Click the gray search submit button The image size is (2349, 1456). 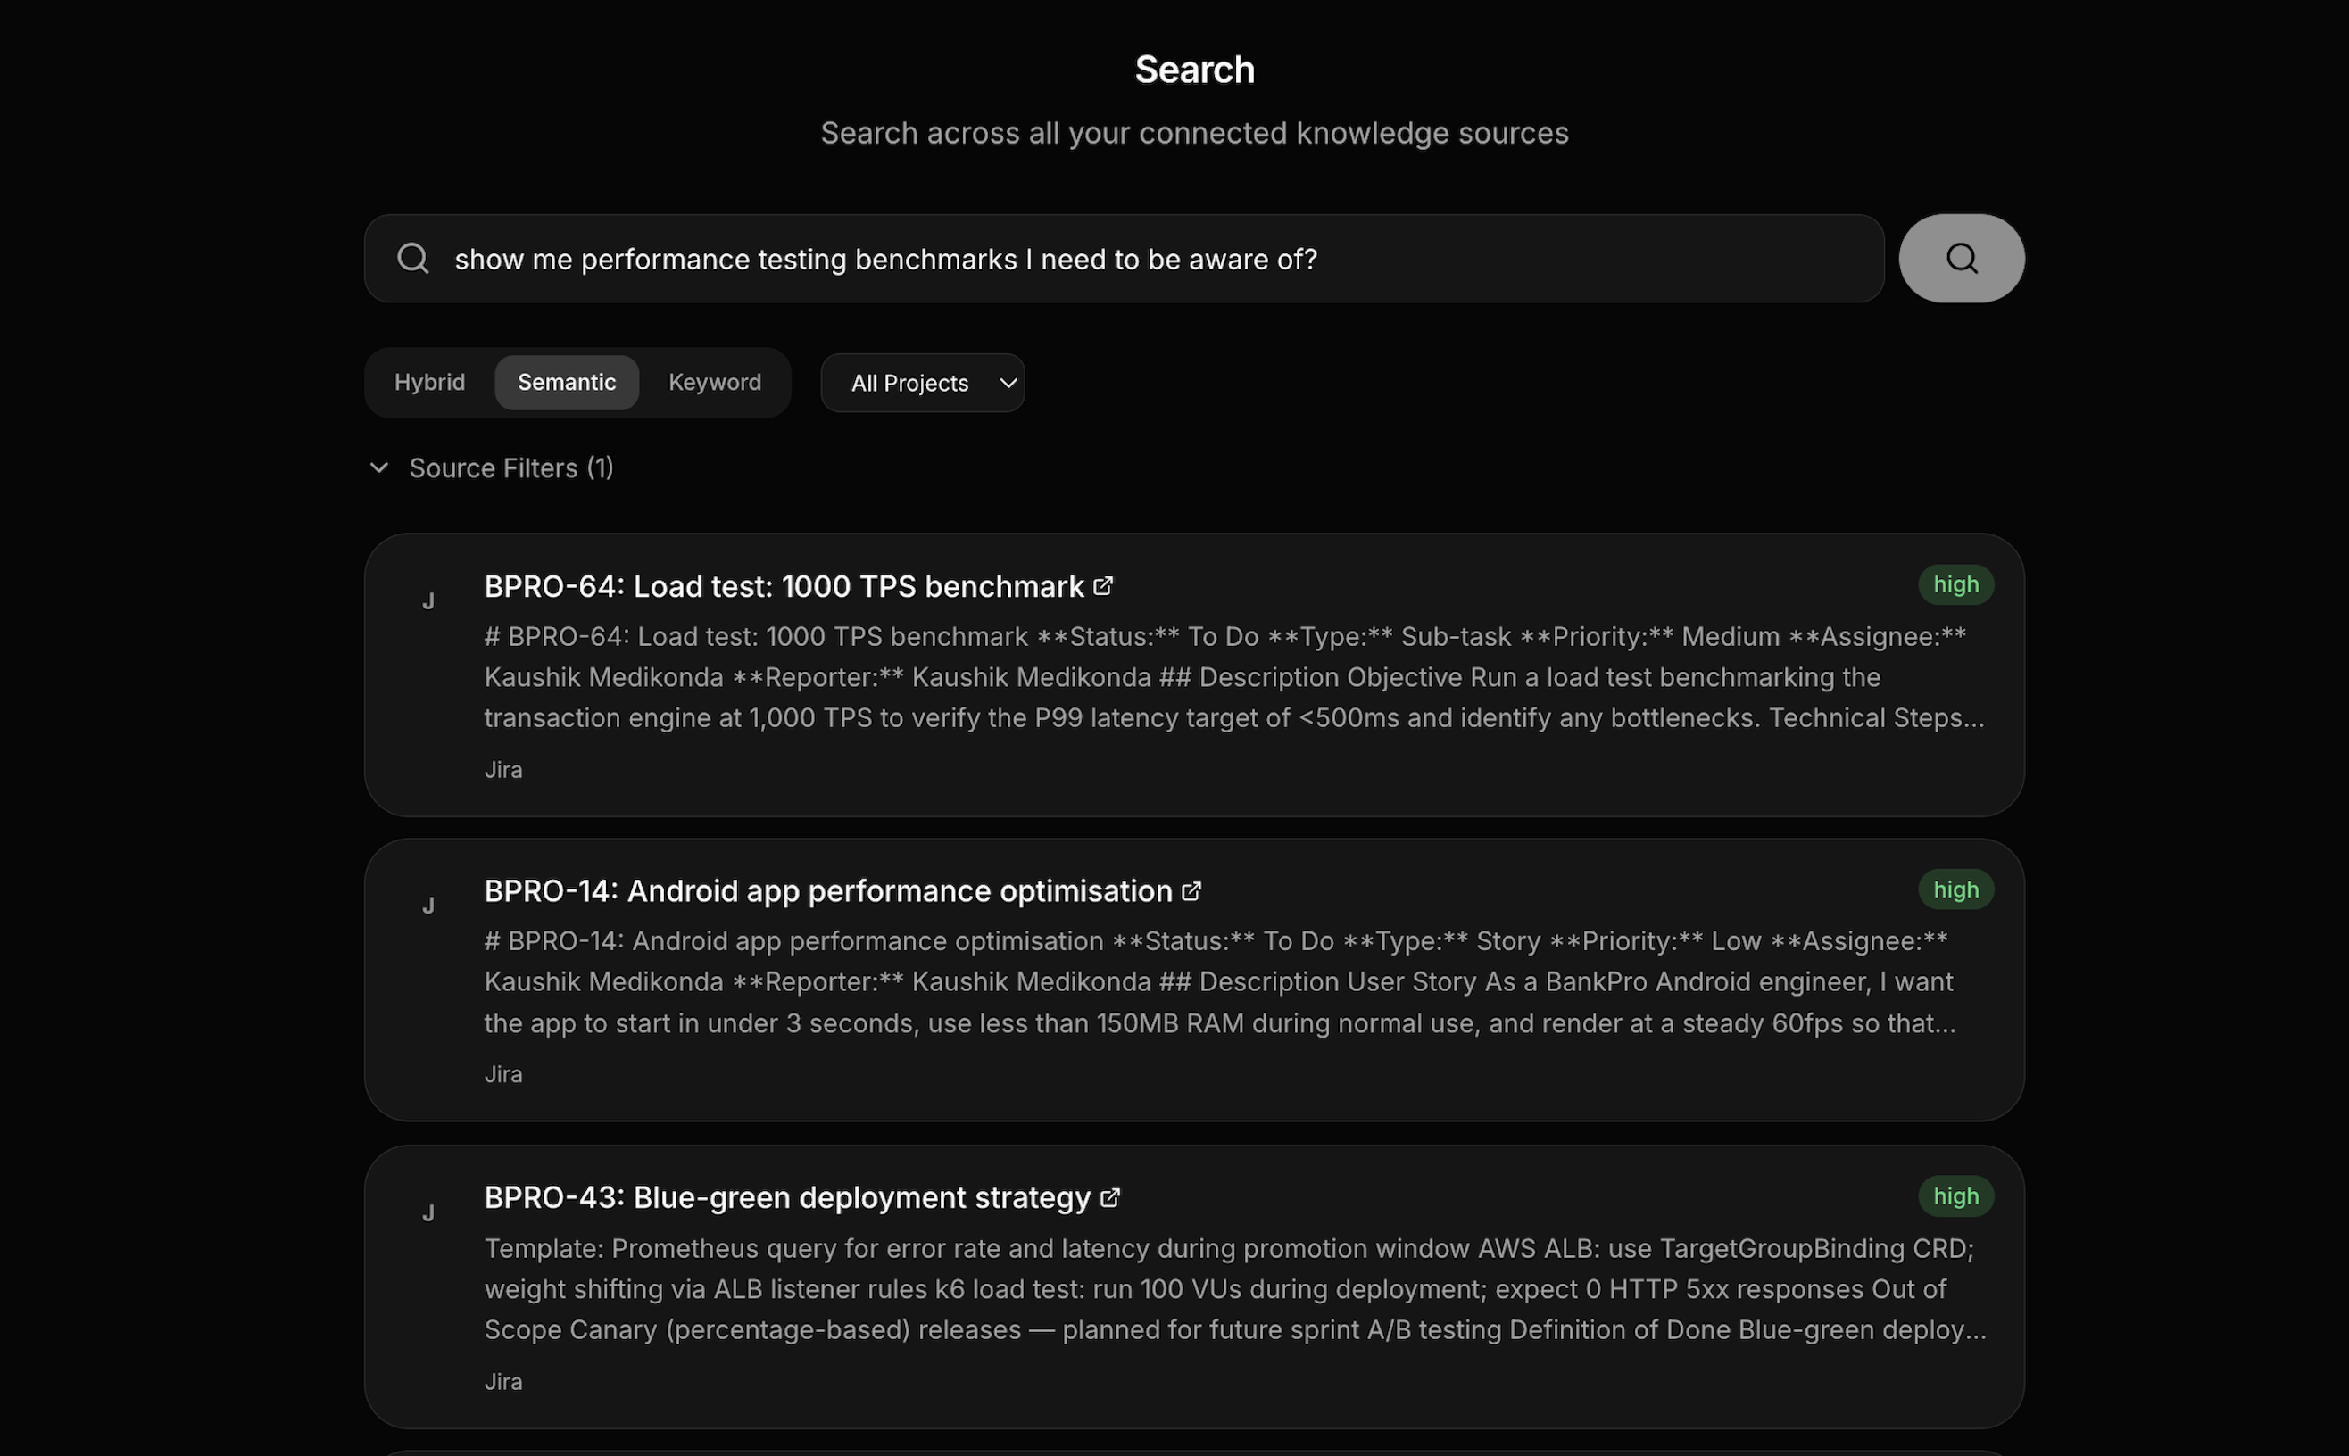[x=1961, y=258]
